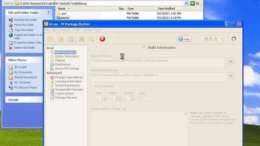Click the Fix/Bug version stepper arrows
This screenshot has height=146, width=260.
pos(133,99)
